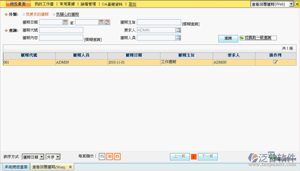Switch to the 系統總控畫面 tab
This screenshot has height=171, width=300.
(x=16, y=167)
